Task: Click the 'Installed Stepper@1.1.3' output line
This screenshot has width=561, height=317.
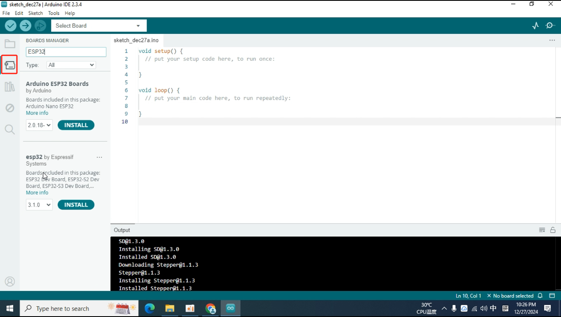Action: pyautogui.click(x=155, y=288)
